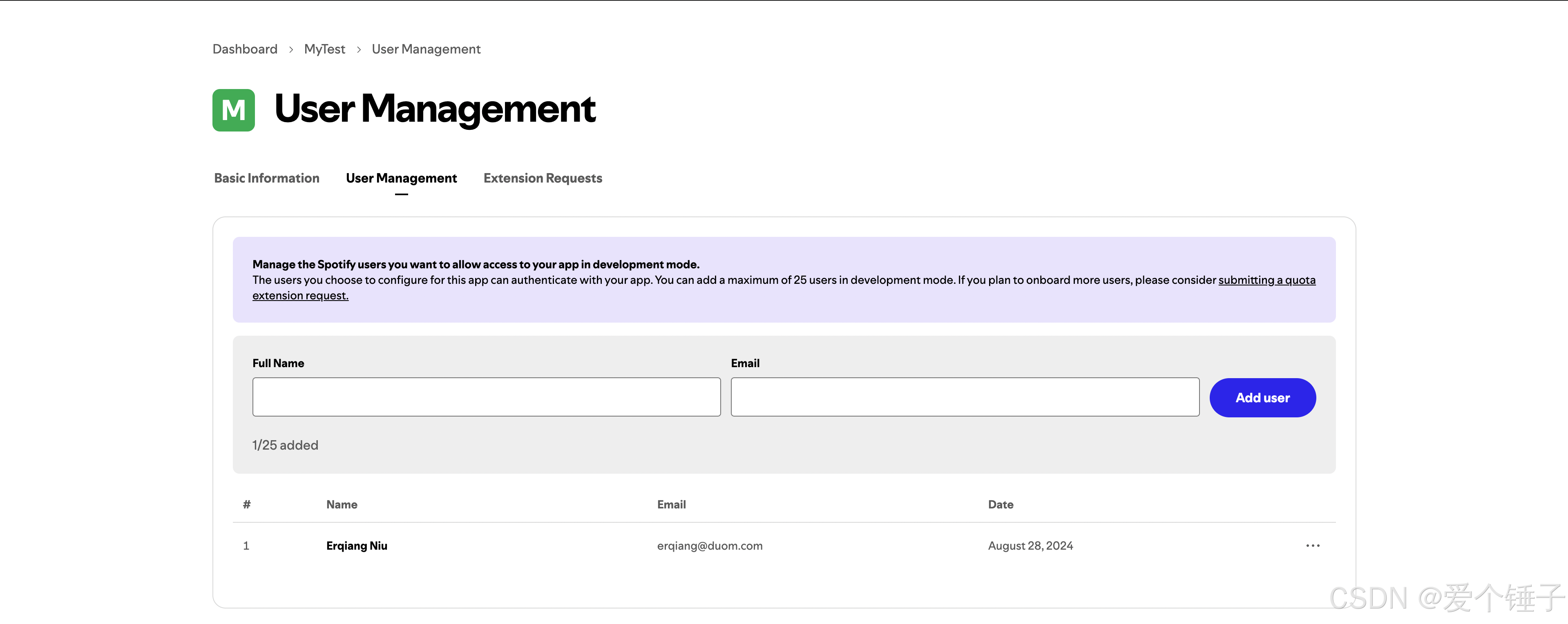Click the chevron after MyTest breadcrumb
1568x624 pixels.
pyautogui.click(x=359, y=49)
